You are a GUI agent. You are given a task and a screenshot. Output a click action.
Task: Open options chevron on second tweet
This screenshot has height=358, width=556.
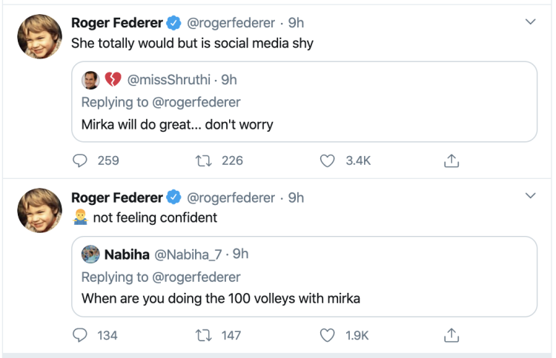click(x=530, y=196)
